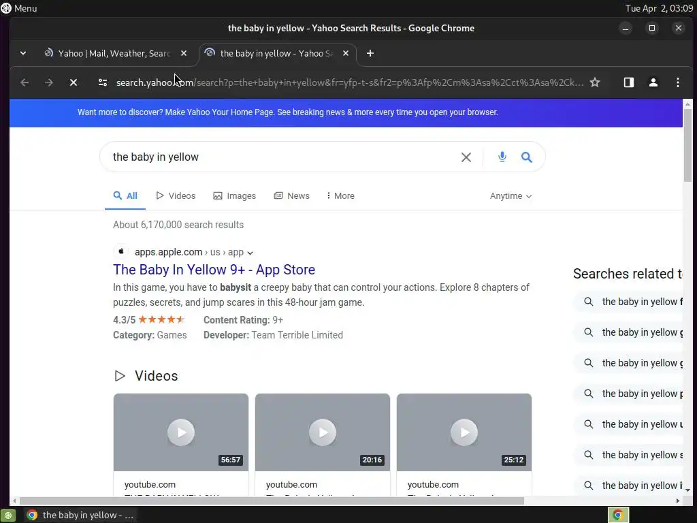Expand apps.apple.com result options chevron
Image resolution: width=697 pixels, height=523 pixels.
click(250, 253)
